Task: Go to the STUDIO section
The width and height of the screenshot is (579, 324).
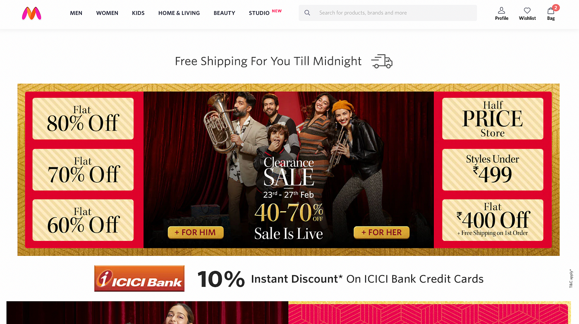Action: coord(259,13)
